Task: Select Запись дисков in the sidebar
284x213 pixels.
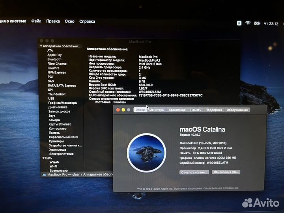Action: [x=59, y=111]
